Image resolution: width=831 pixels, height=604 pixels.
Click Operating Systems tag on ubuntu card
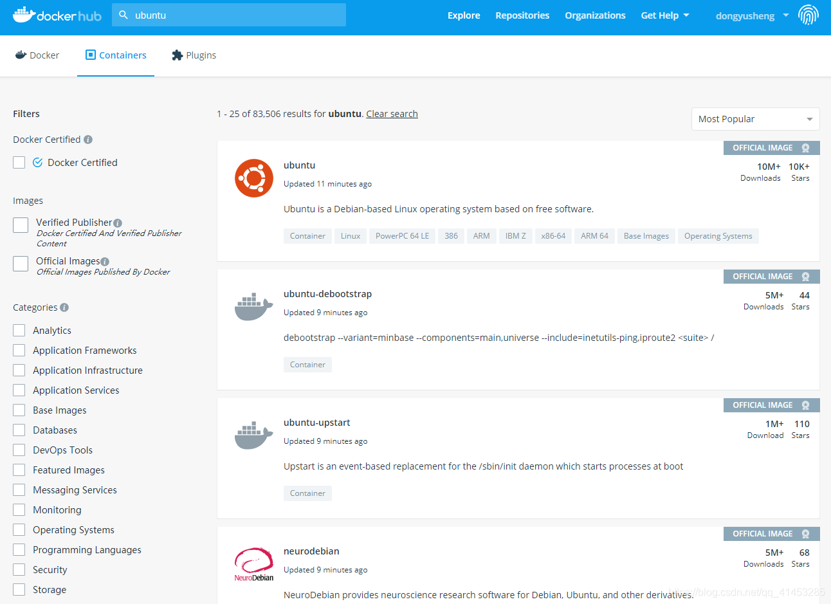(718, 236)
